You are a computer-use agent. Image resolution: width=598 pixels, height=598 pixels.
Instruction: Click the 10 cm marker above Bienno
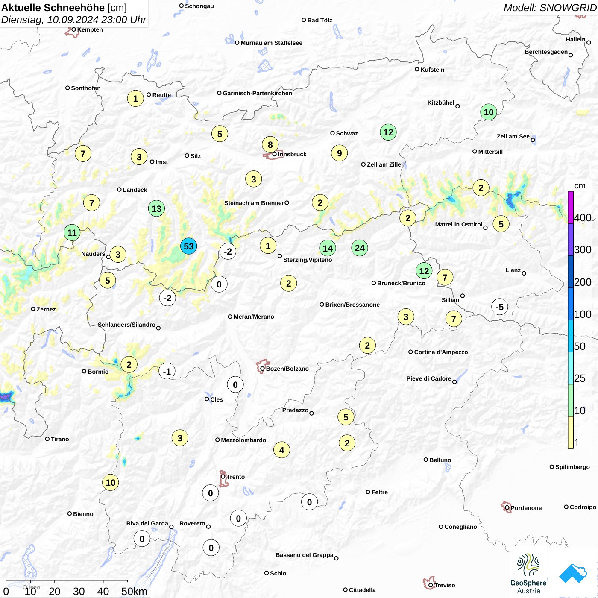pos(111,483)
